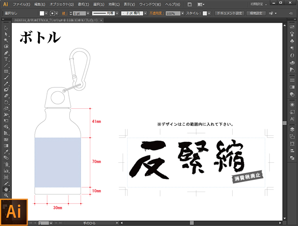Select the Type tool
Screen dimensions: 298x226
(x=7, y=59)
